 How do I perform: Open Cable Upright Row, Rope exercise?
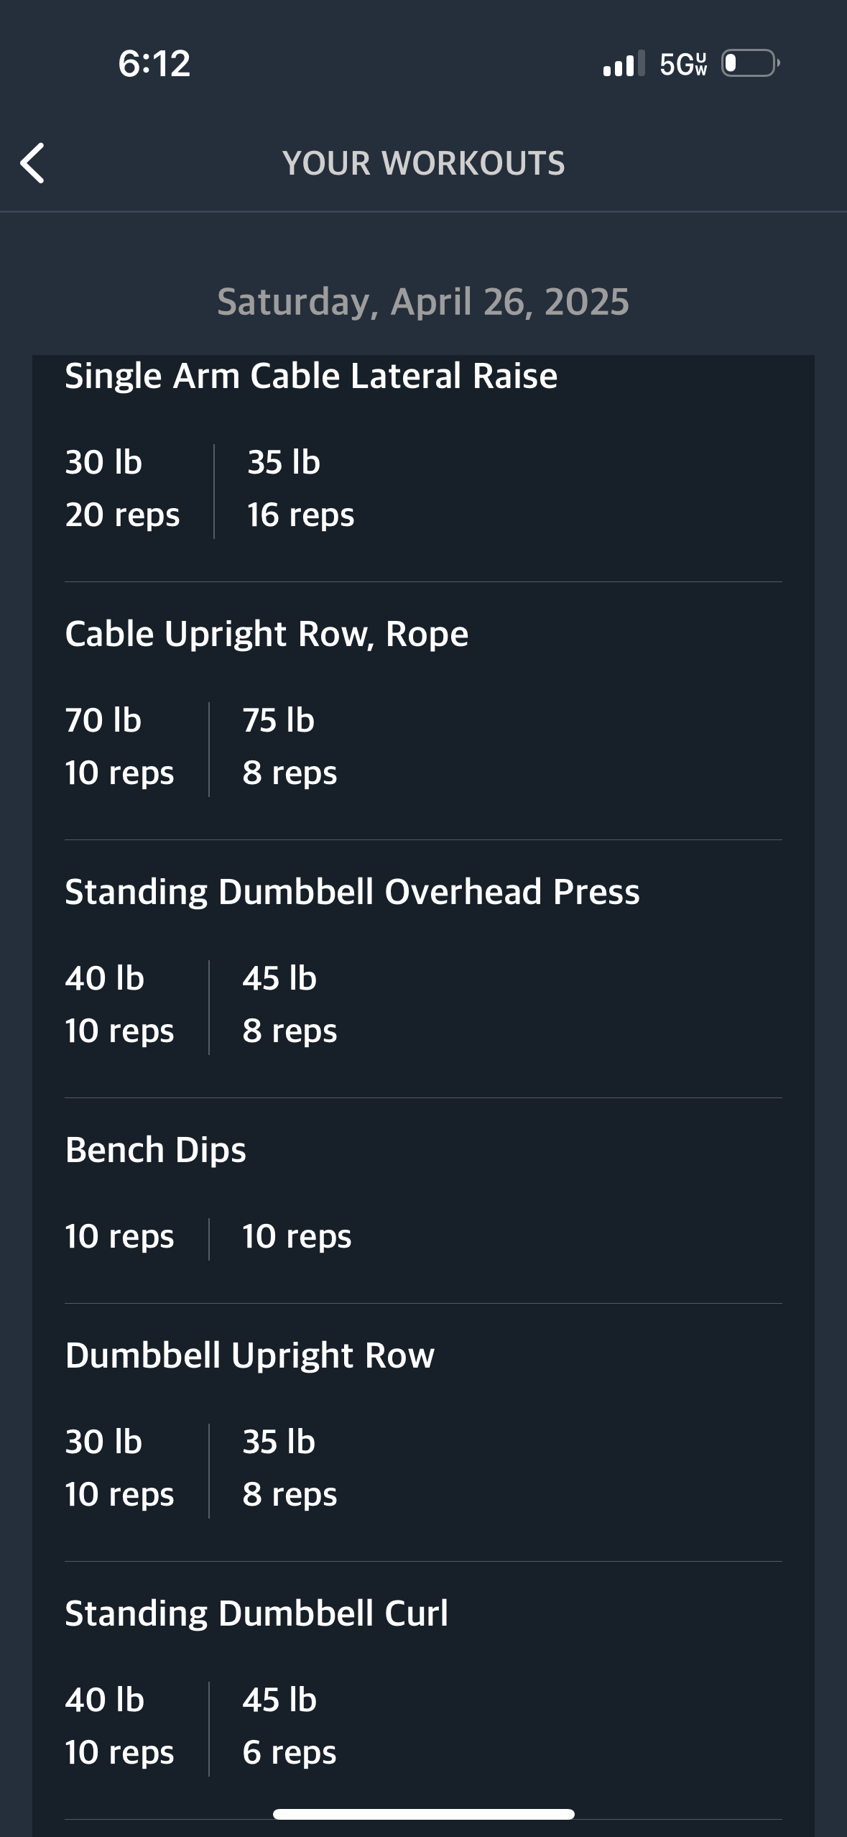coord(267,634)
